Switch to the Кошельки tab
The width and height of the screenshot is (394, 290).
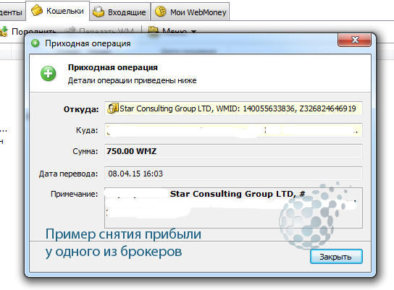[58, 11]
